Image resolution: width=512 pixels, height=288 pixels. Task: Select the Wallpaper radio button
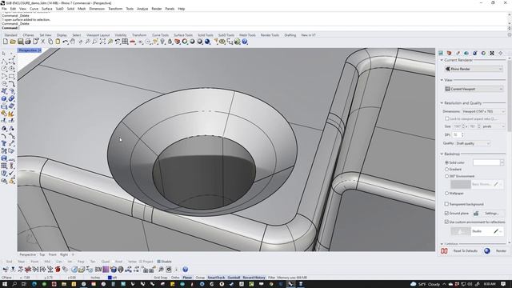click(446, 193)
